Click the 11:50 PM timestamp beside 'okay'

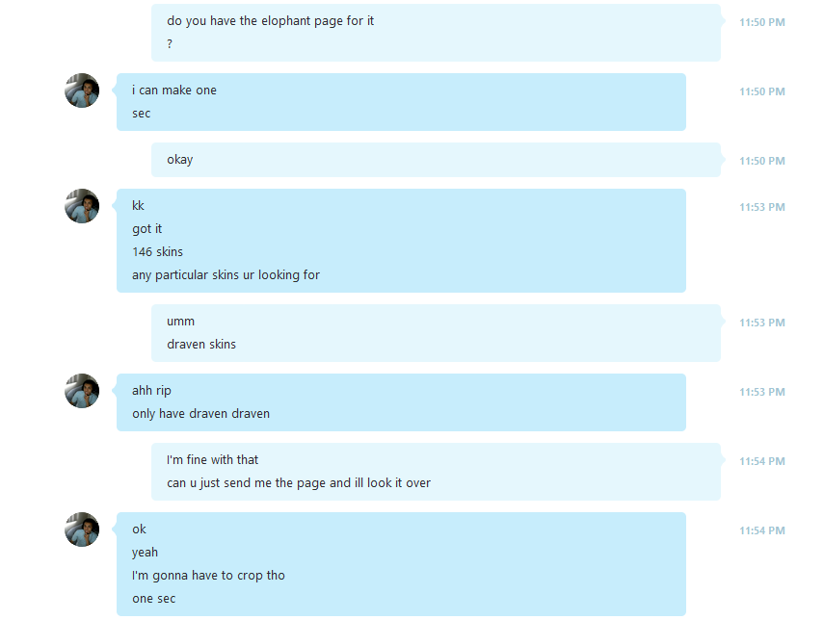pyautogui.click(x=762, y=161)
